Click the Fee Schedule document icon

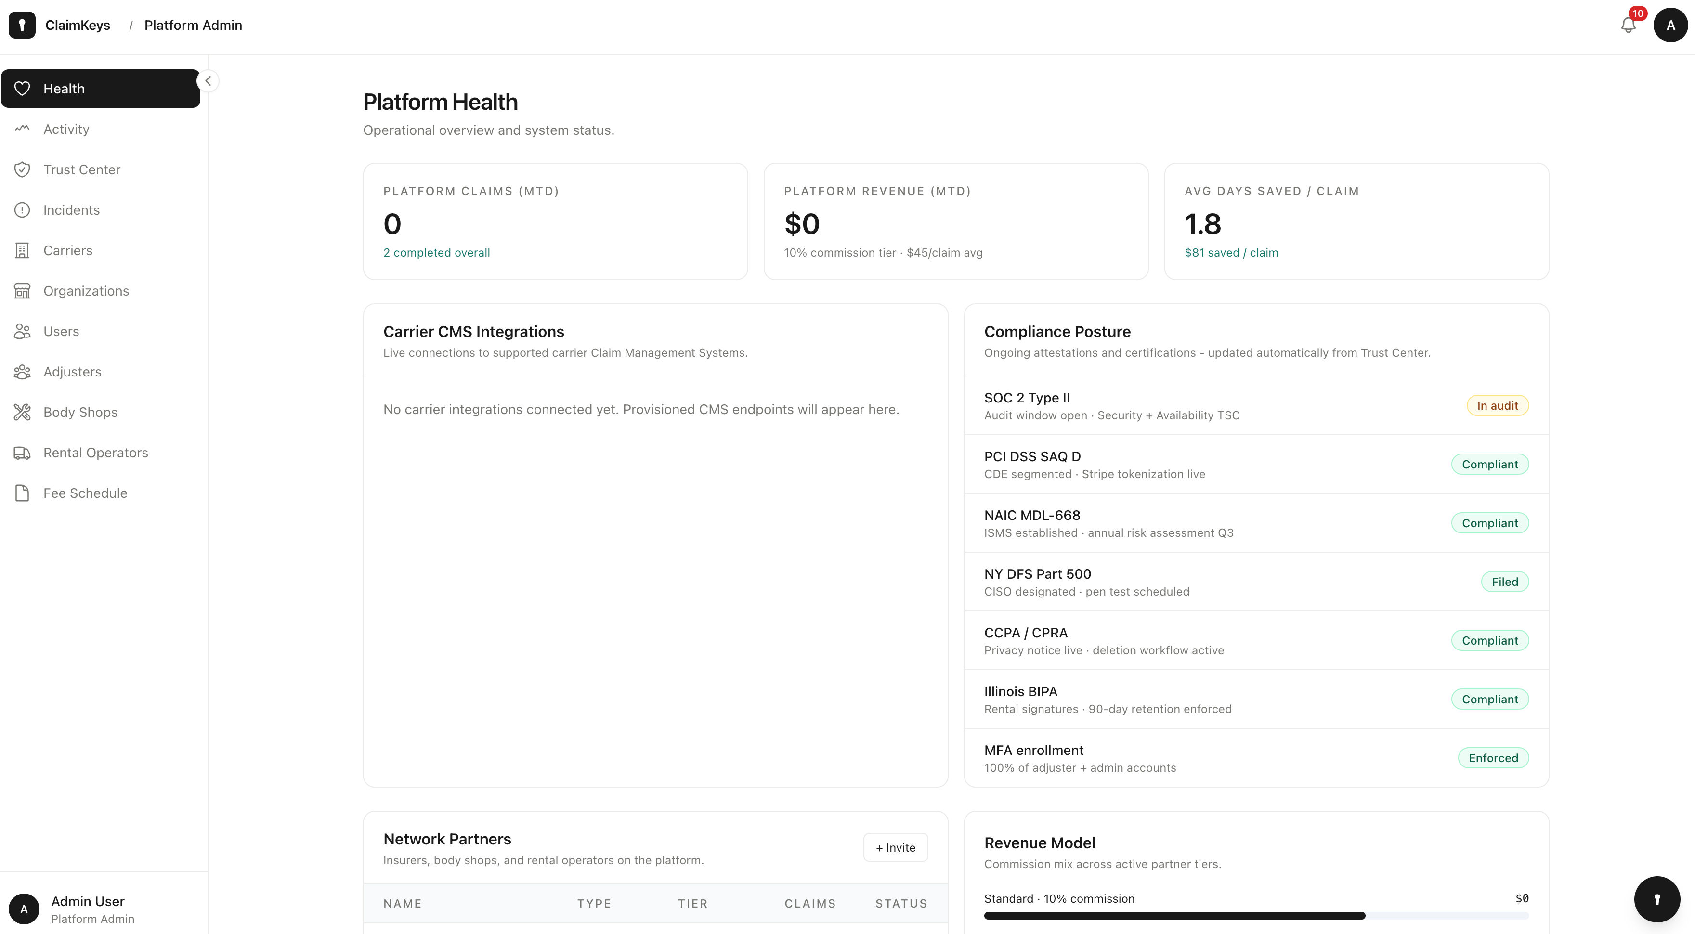click(x=22, y=493)
